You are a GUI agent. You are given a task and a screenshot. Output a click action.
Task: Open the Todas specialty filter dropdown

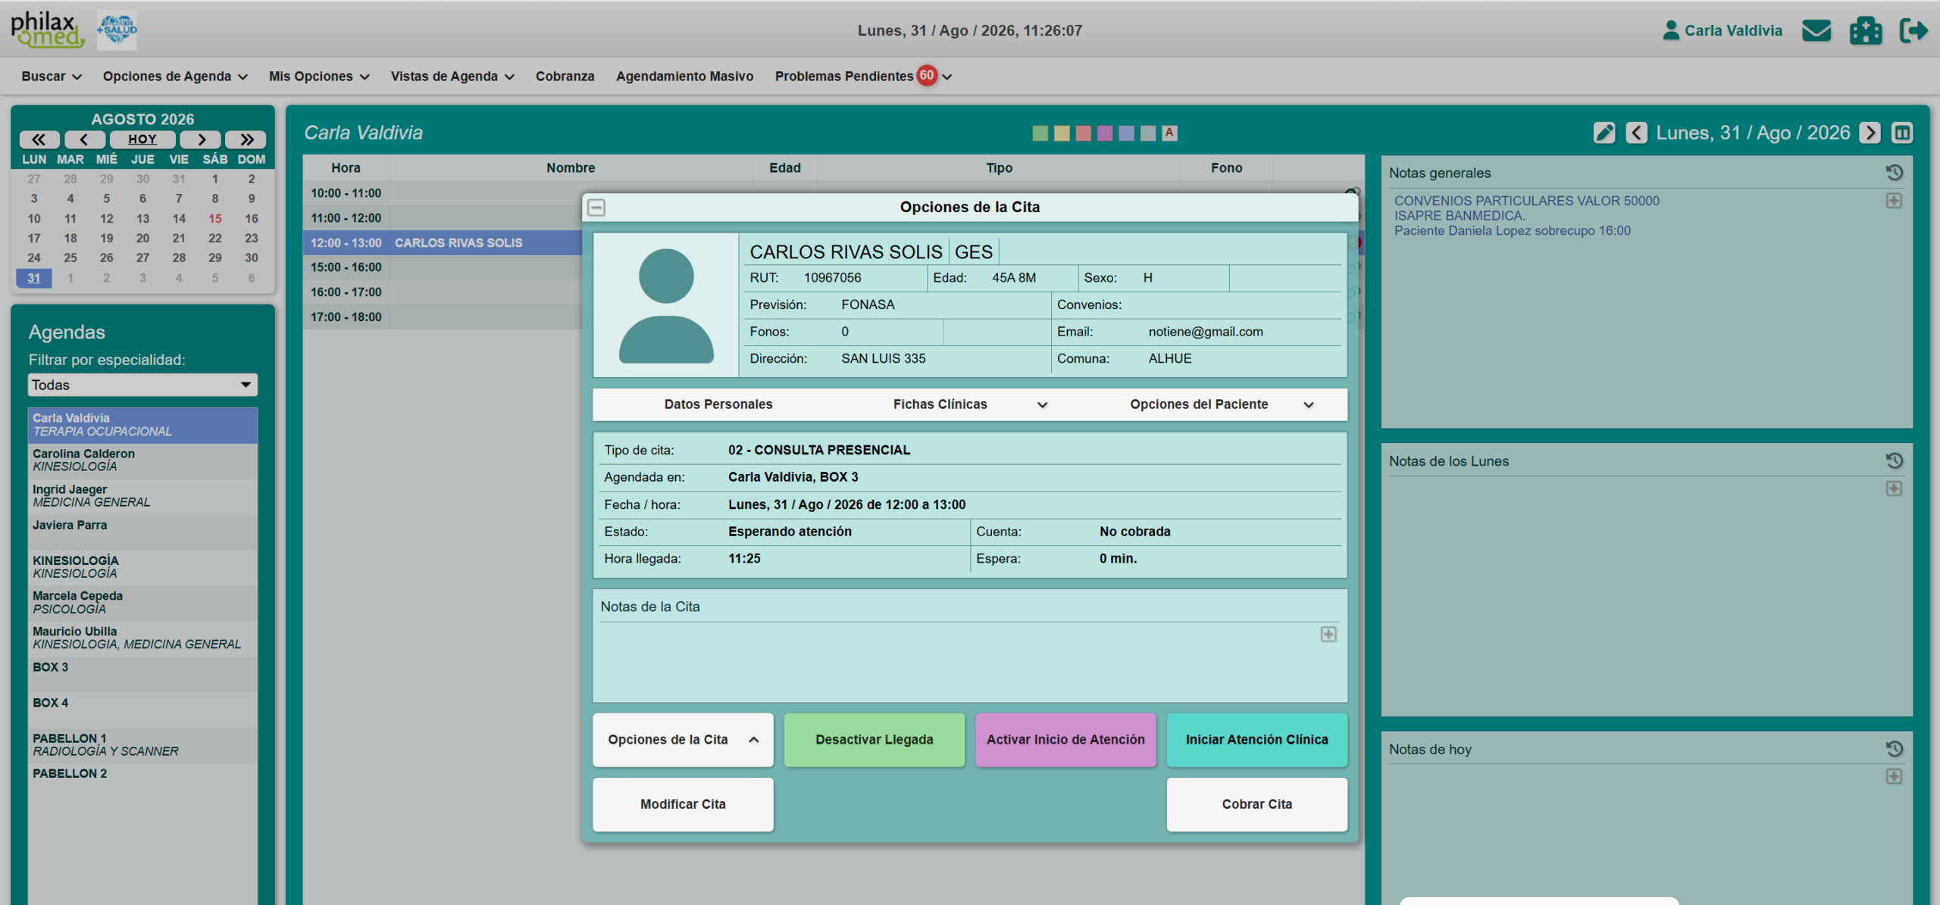point(142,385)
